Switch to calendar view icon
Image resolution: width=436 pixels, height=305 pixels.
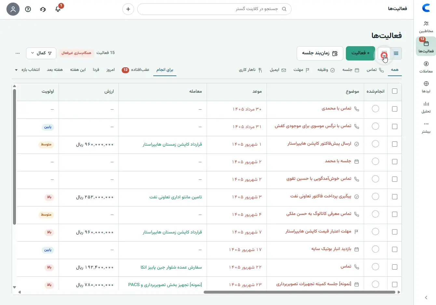384,53
